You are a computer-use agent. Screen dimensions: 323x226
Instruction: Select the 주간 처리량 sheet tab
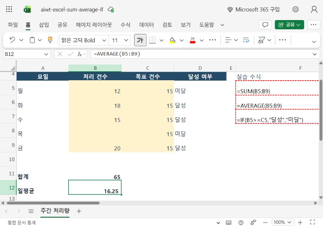55,211
